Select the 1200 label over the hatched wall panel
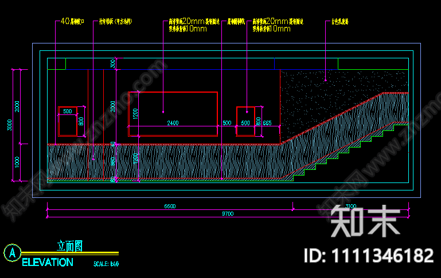The image size is (441, 278). coord(135,159)
